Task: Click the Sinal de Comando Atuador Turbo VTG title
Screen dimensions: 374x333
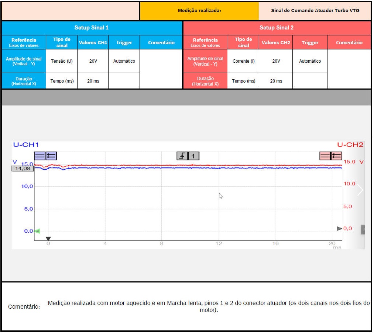Action: [x=315, y=11]
